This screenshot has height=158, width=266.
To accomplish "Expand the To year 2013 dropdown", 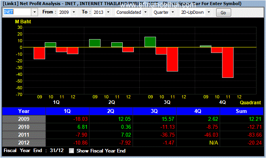I will point(108,12).
